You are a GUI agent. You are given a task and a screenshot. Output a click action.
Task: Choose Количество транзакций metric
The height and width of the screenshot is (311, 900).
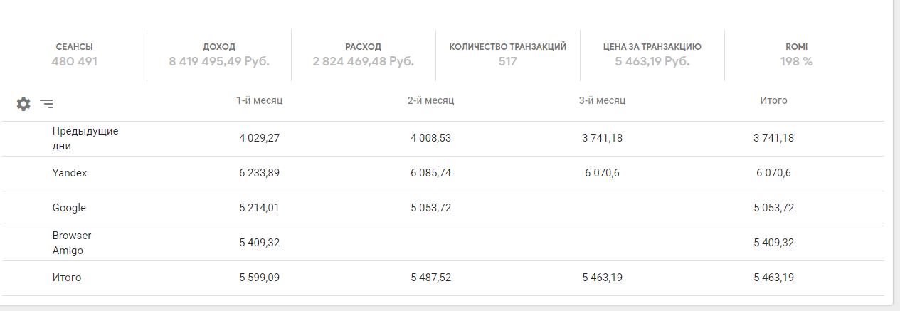(x=507, y=55)
